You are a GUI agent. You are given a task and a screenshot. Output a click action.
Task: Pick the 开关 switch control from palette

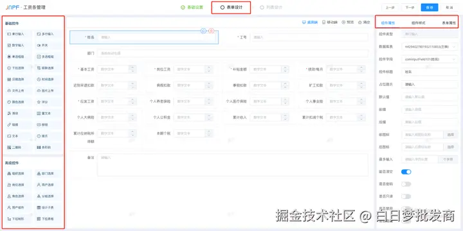(x=48, y=46)
